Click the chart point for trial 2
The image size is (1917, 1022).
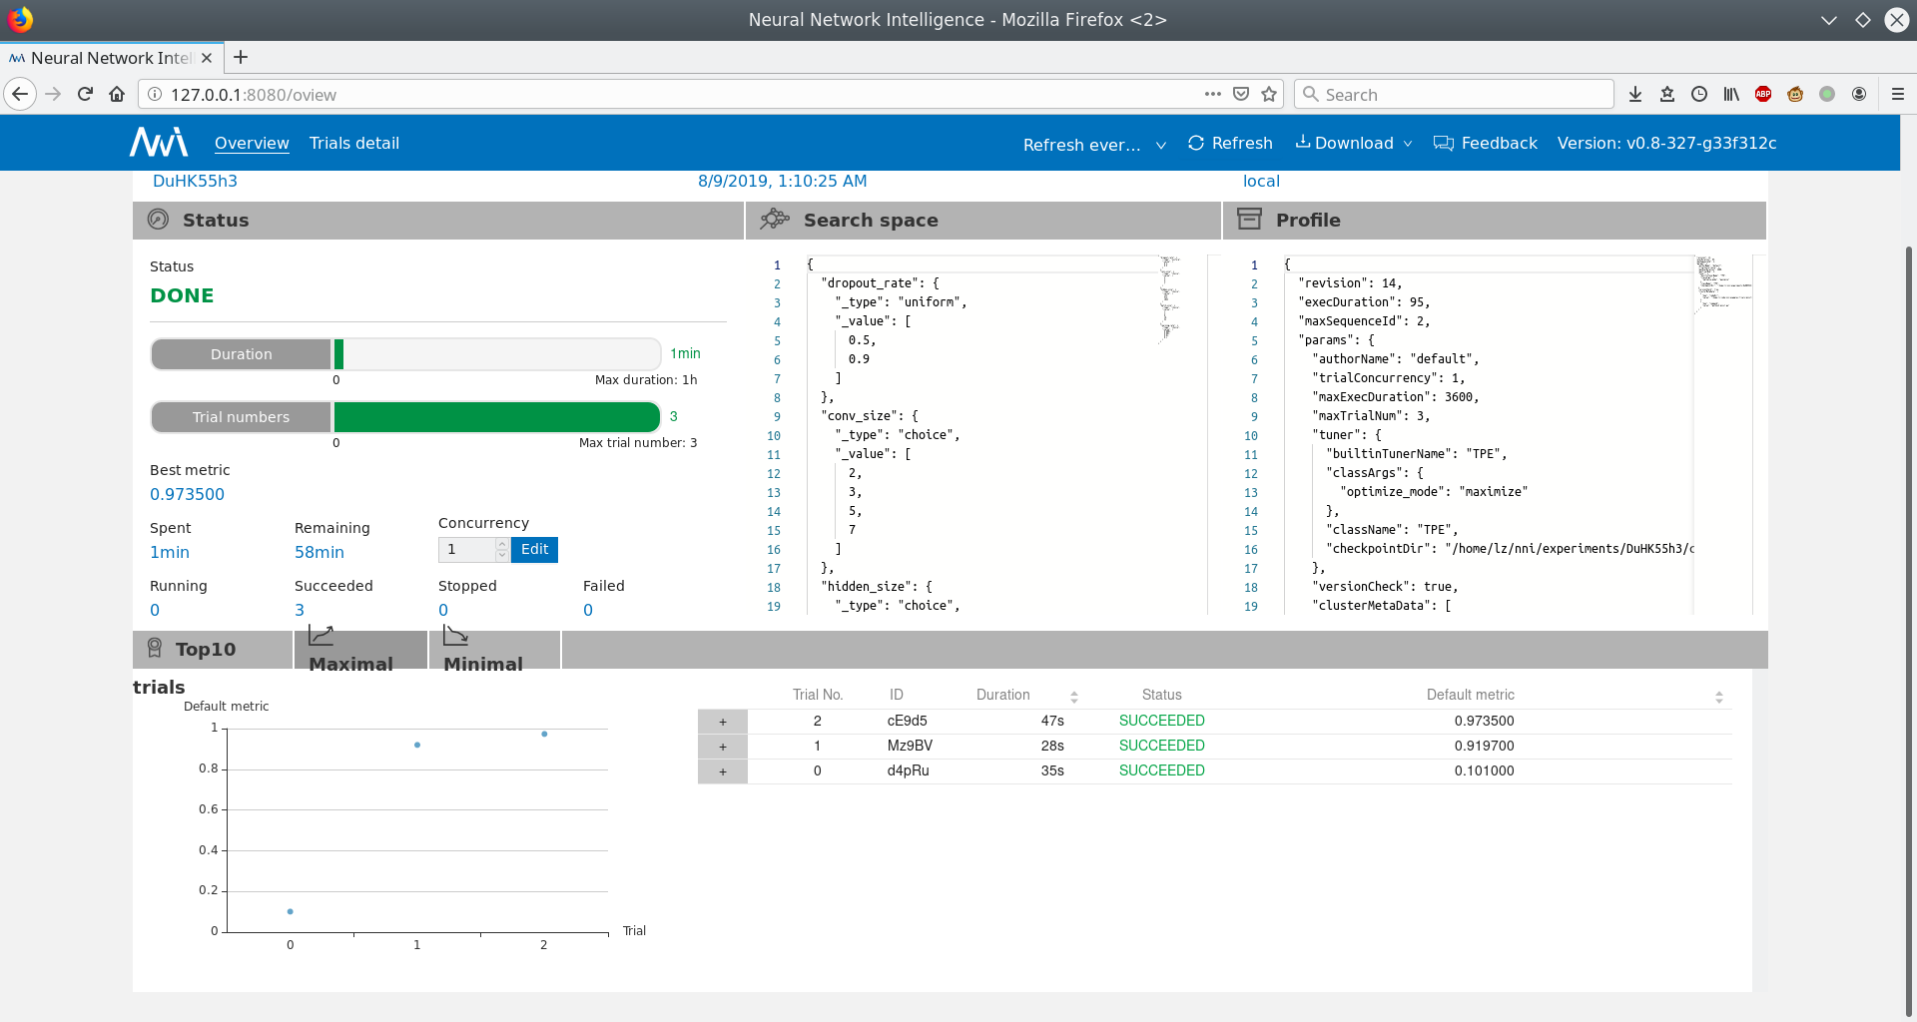click(544, 735)
